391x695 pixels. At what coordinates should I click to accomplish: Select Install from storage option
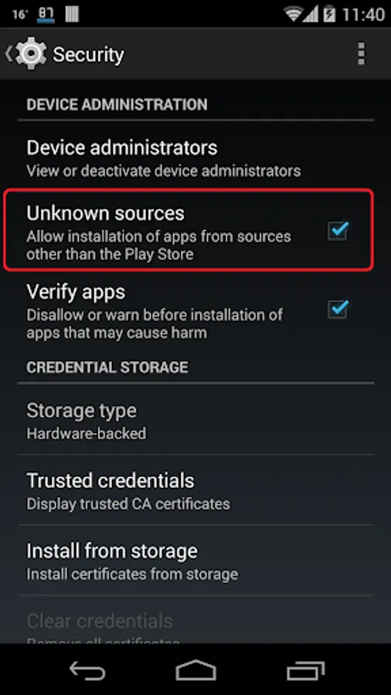[x=195, y=561]
